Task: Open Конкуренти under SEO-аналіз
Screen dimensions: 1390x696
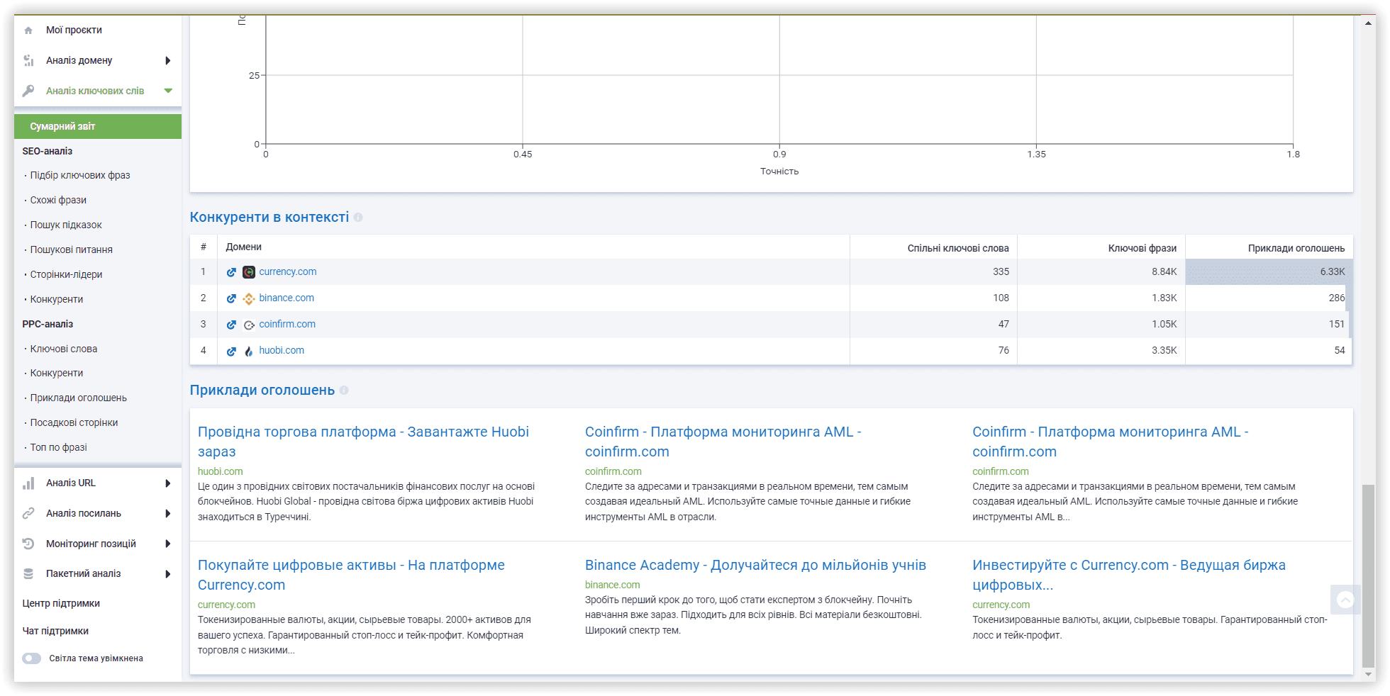Action: 57,299
